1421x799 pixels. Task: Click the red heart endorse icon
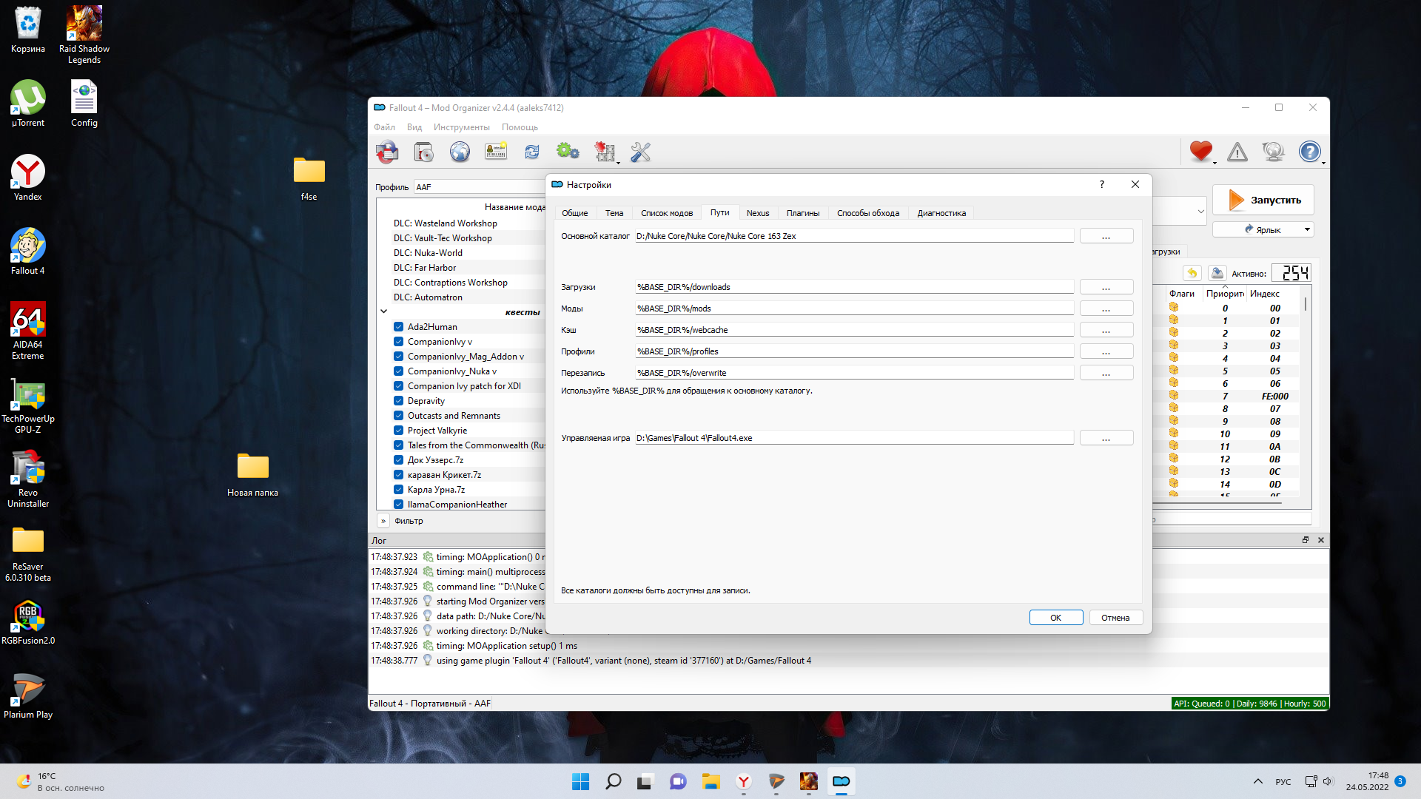coord(1200,152)
